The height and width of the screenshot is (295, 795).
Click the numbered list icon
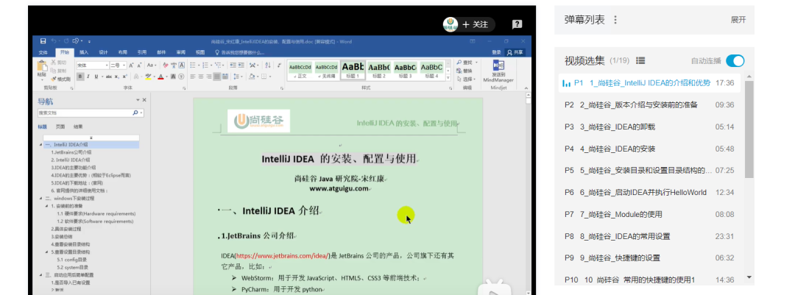click(x=205, y=65)
